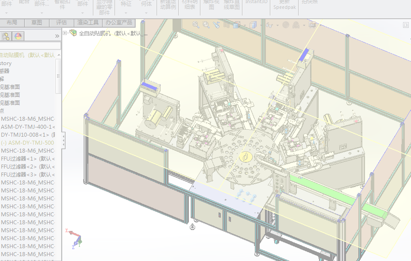Open the 特征 ribbon dropdown arrow

[126, 13]
